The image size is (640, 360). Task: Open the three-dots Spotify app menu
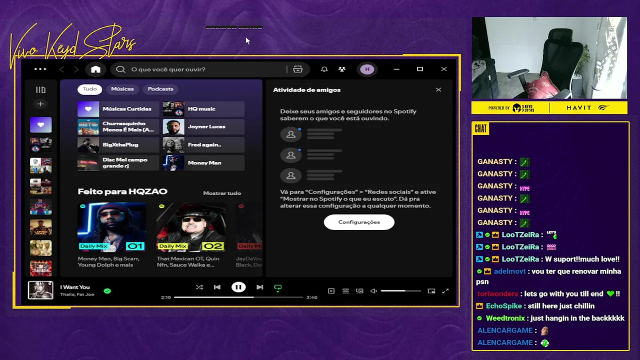[x=40, y=69]
